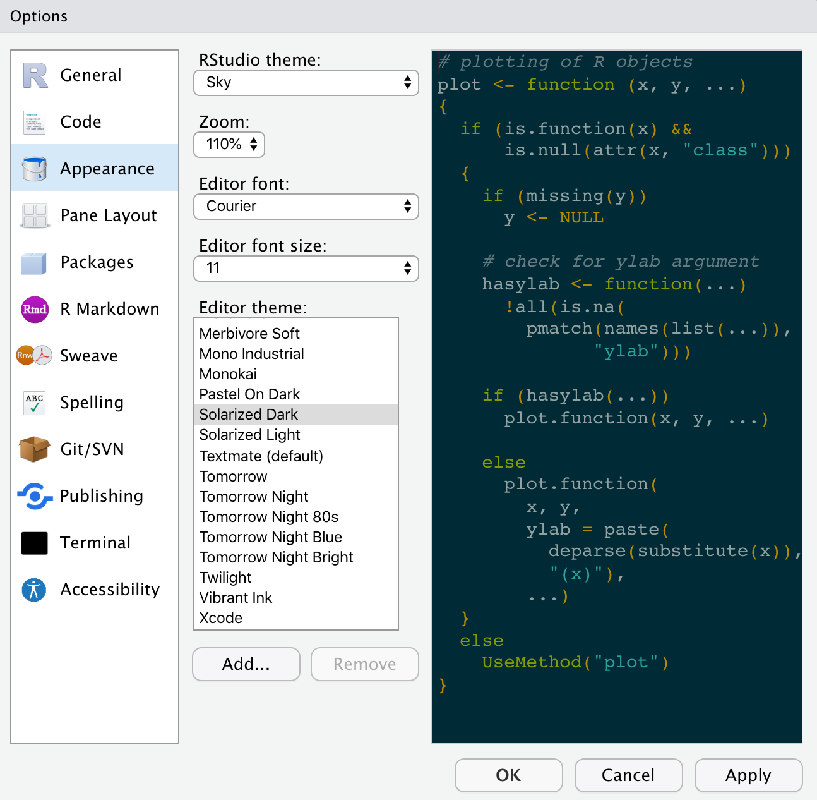Select the Solarized Light theme
Image resolution: width=817 pixels, height=800 pixels.
coord(296,435)
